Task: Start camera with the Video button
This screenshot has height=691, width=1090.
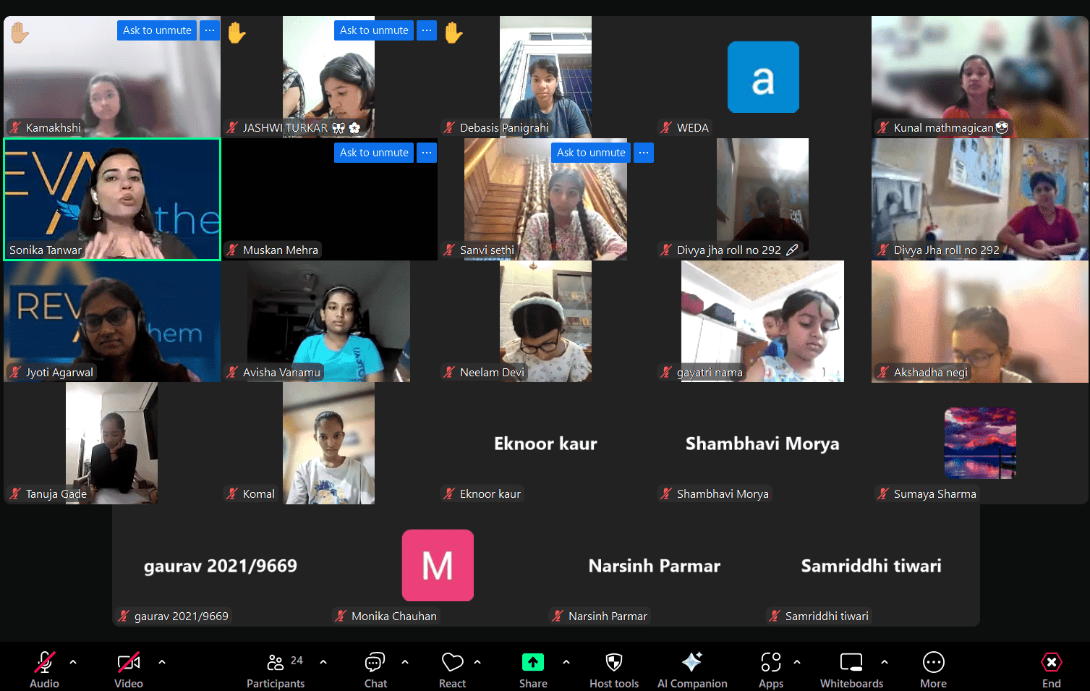Action: 129,669
